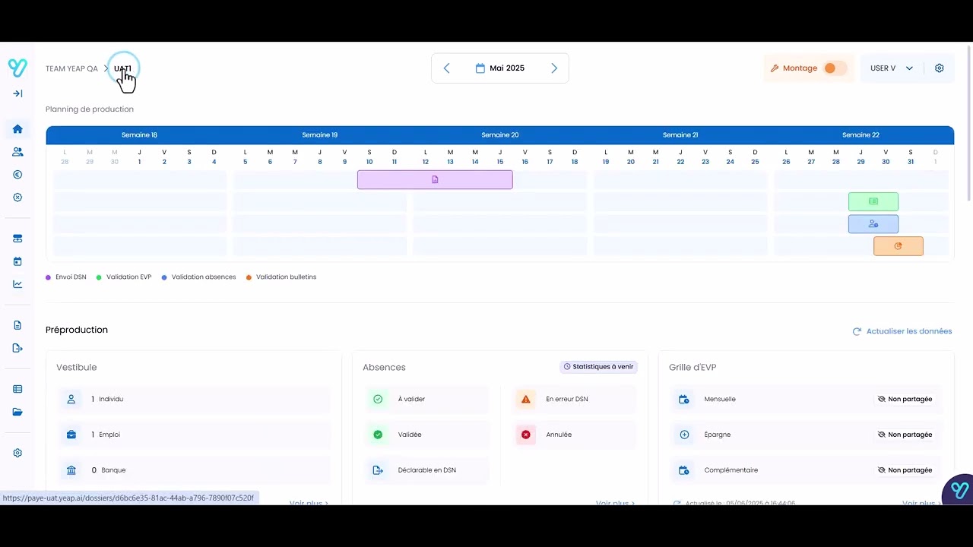Click Non partagée badge on Épargne row
973x547 pixels.
905,435
